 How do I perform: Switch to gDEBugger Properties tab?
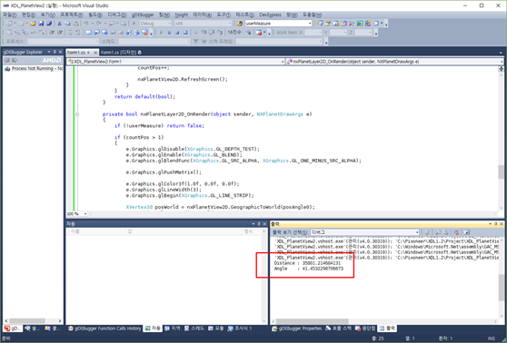[x=297, y=328]
